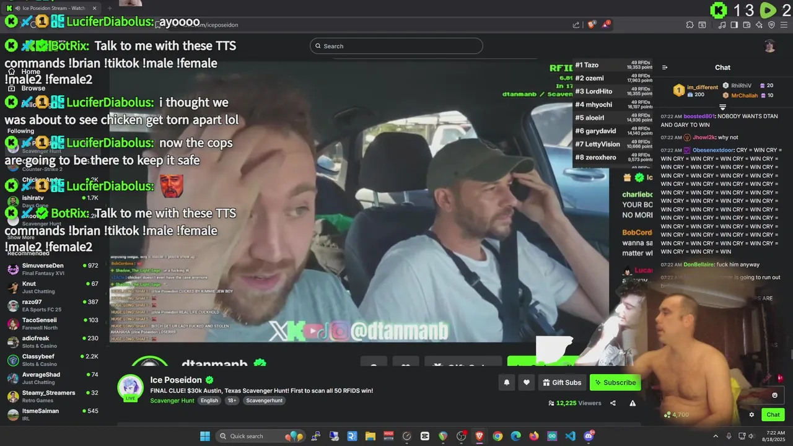The width and height of the screenshot is (793, 446).
Task: Click the Brave browser taskbar icon
Action: [x=480, y=436]
